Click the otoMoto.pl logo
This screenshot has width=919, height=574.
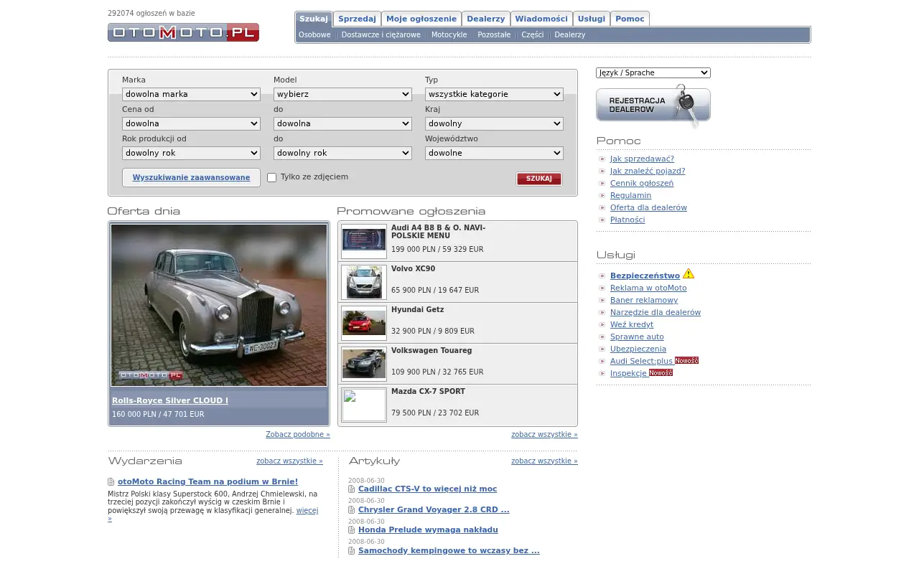click(x=183, y=32)
